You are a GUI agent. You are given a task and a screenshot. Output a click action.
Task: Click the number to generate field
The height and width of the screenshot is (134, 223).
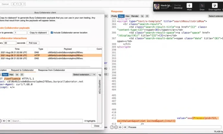tap(20, 33)
